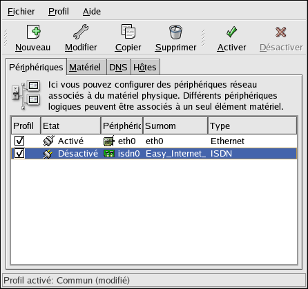Open the Fichier menu
This screenshot has width=308, height=289.
(x=21, y=11)
